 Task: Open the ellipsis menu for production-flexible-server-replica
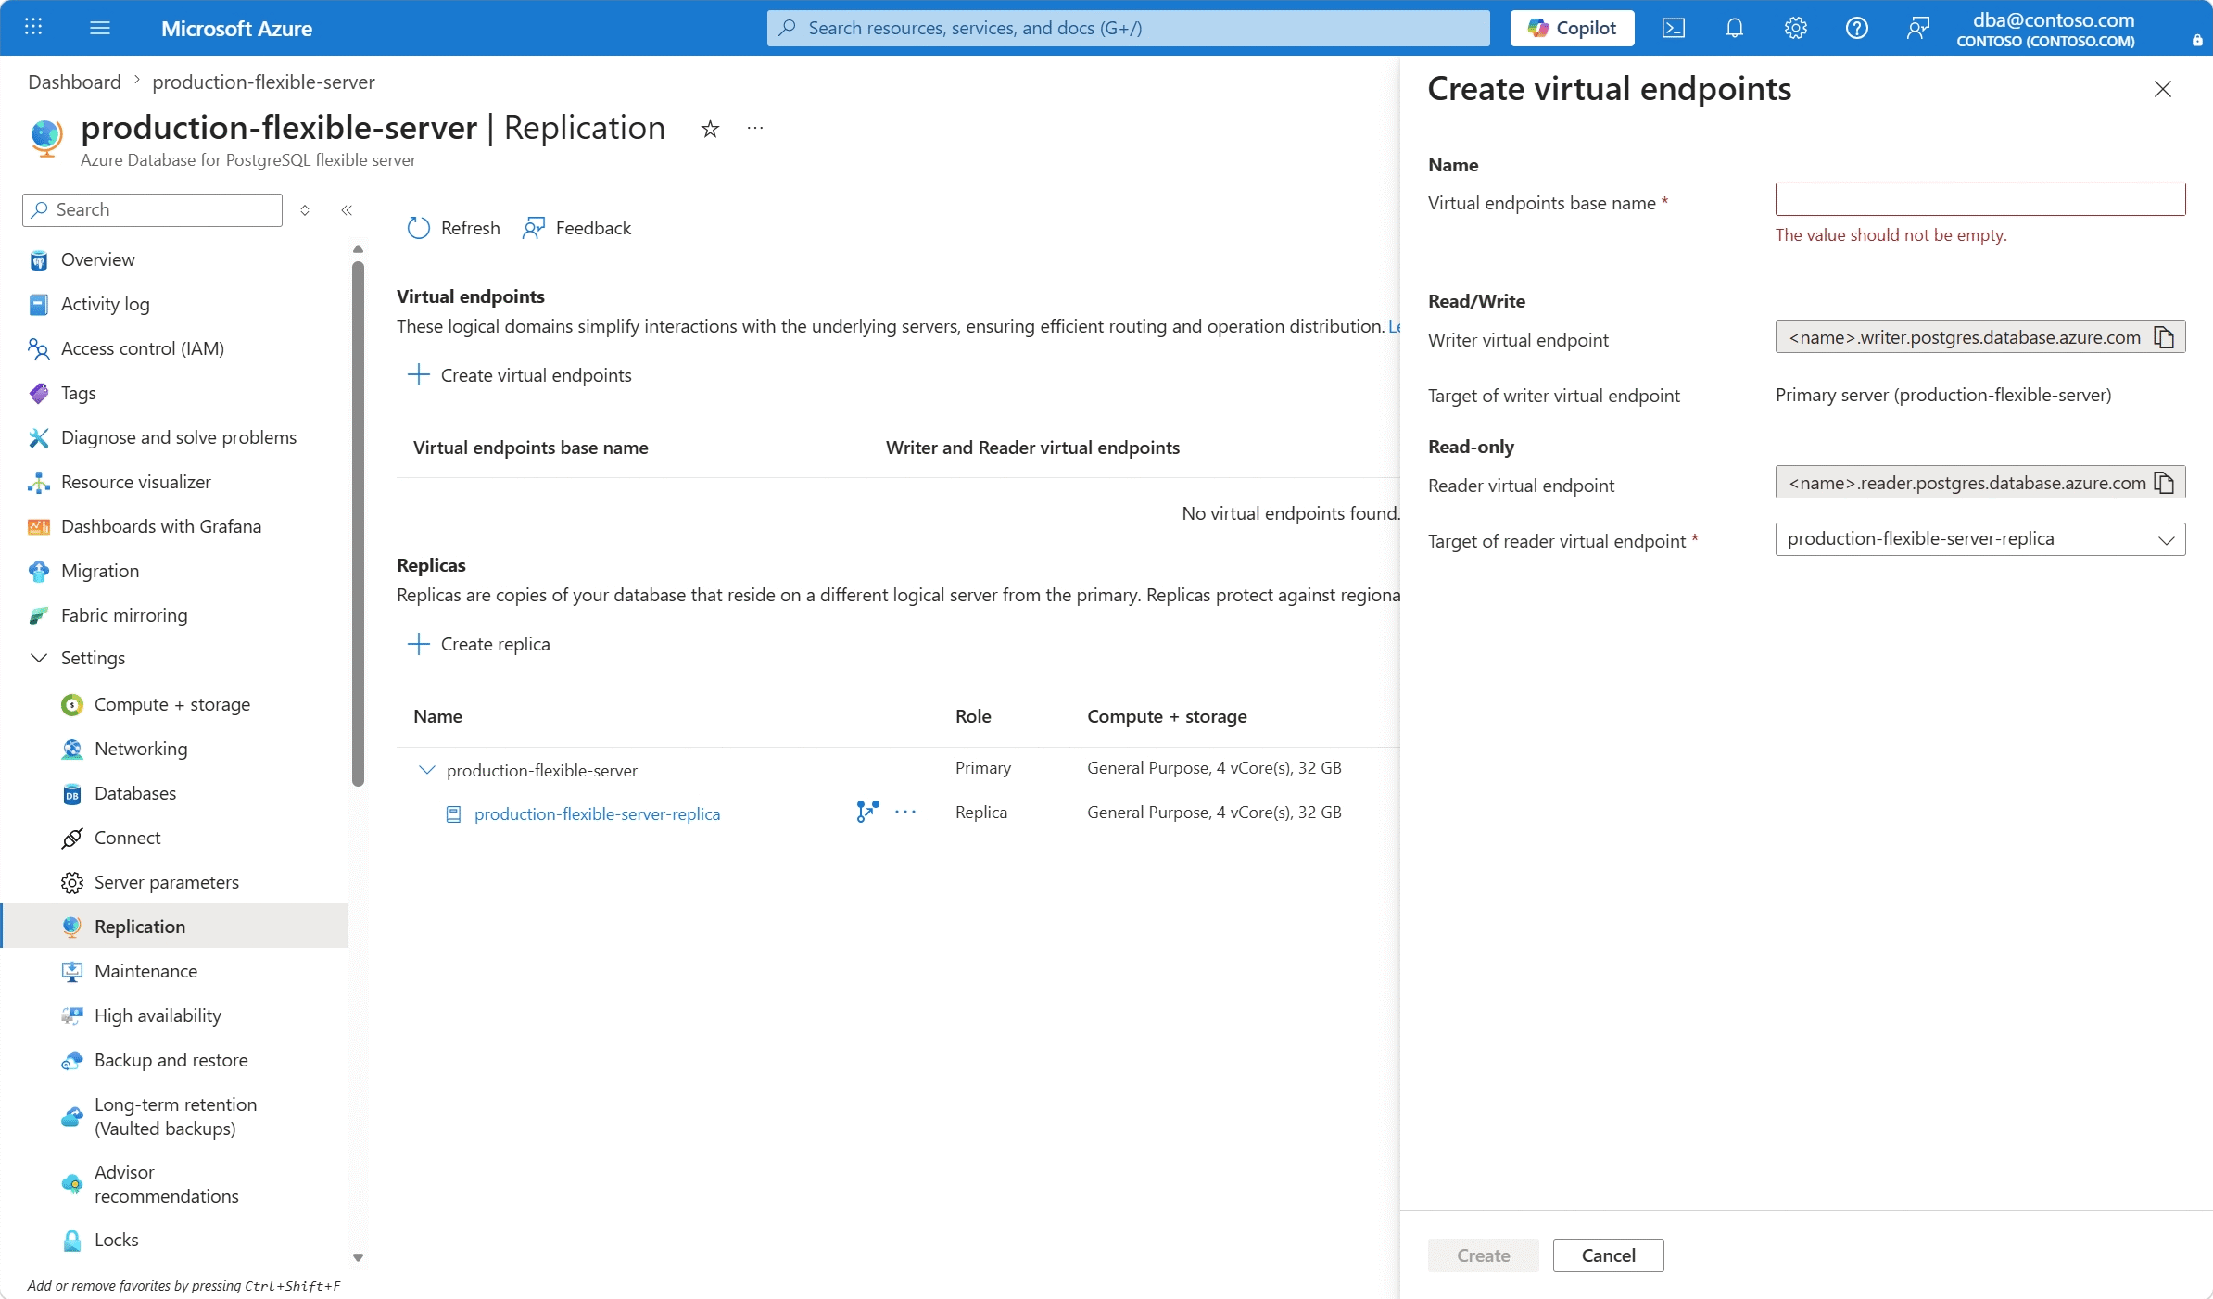coord(905,812)
